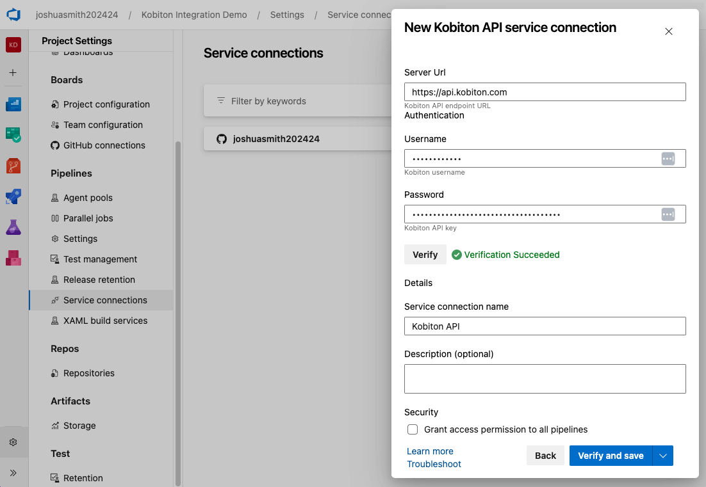Click the filter icon in keyword filter
Image resolution: width=706 pixels, height=487 pixels.
point(221,100)
